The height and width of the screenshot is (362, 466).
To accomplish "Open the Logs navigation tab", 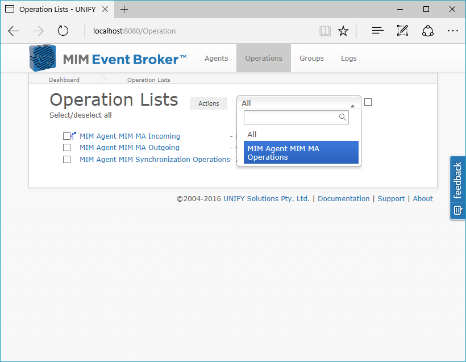I will (348, 59).
